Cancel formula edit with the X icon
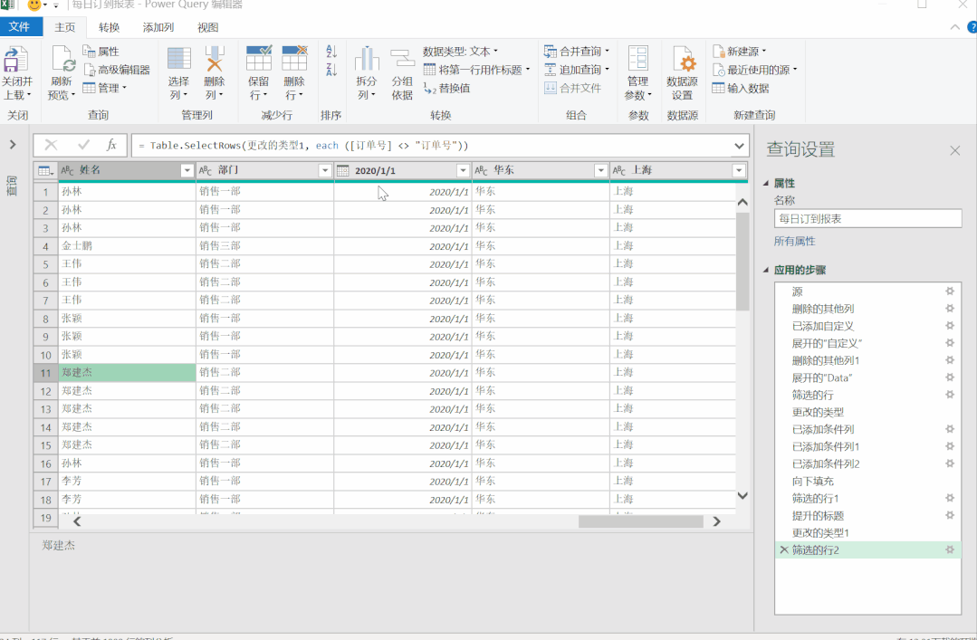 pyautogui.click(x=51, y=145)
